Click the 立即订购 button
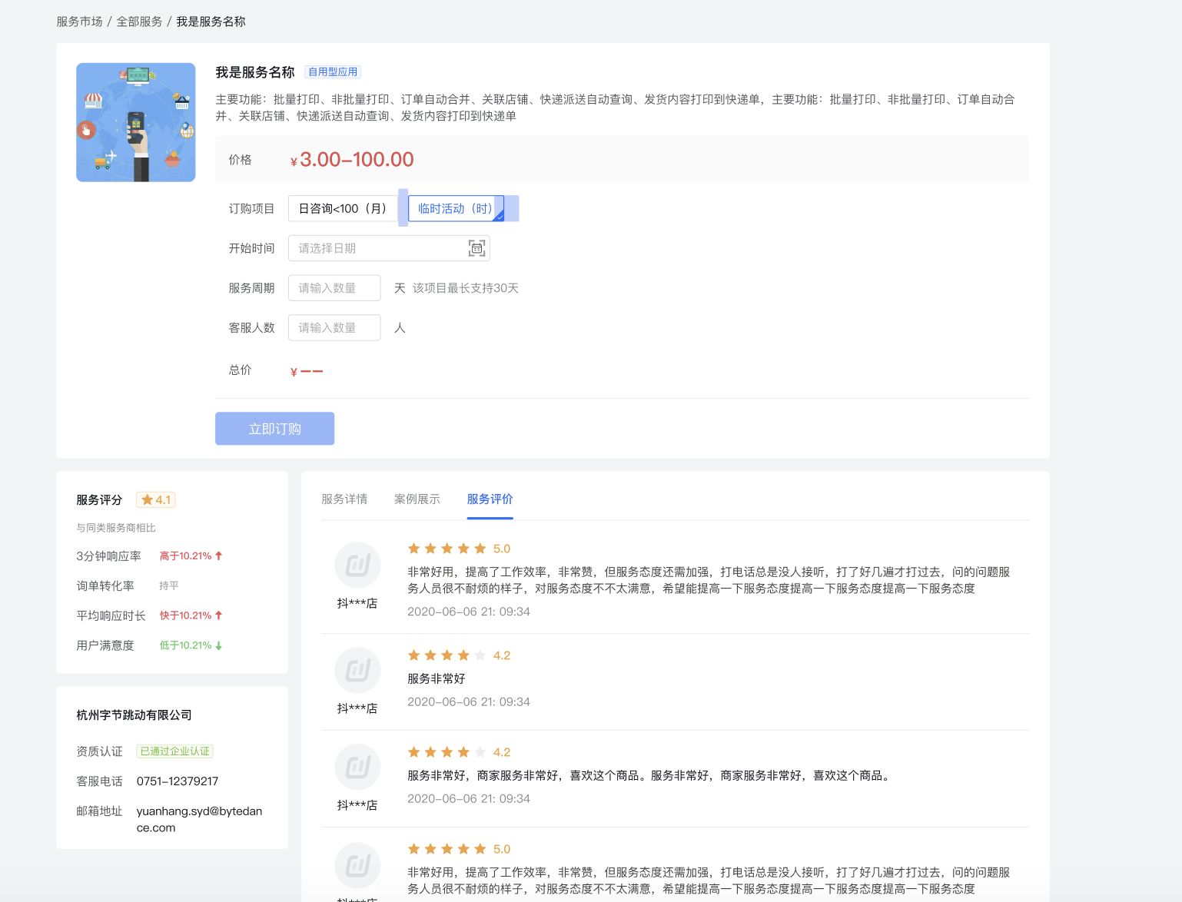The width and height of the screenshot is (1182, 902). click(274, 429)
